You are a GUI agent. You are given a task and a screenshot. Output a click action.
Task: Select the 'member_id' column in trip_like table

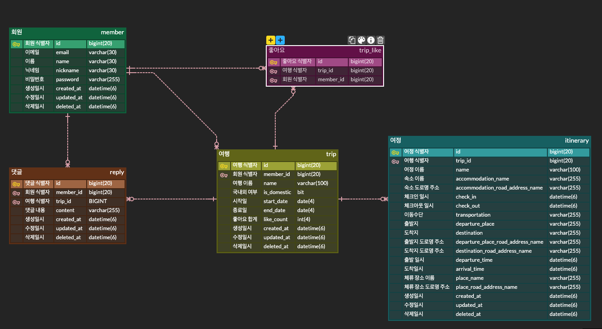pyautogui.click(x=331, y=79)
